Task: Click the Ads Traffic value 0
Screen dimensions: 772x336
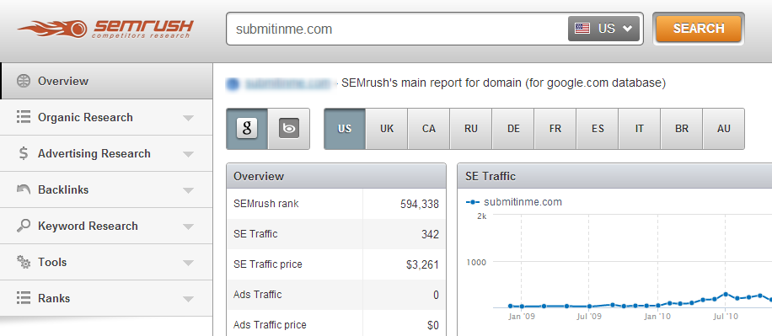Action: pos(436,296)
